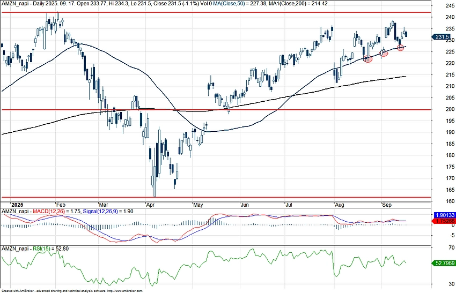The image size is (456, 293).
Task: Select the middle red circle marker near Sep
Action: click(x=384, y=53)
